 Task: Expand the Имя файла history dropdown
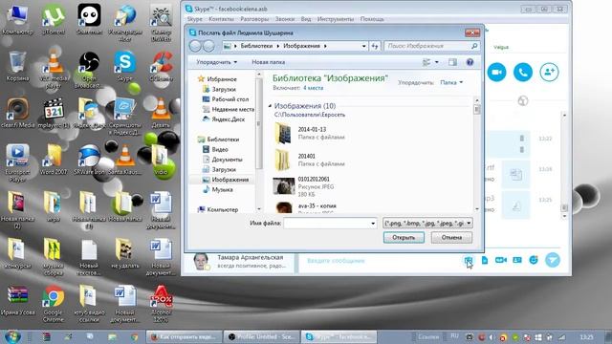click(x=373, y=223)
